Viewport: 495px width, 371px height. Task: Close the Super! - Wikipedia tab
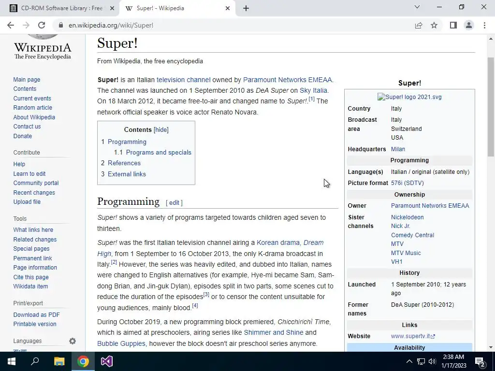point(228,9)
